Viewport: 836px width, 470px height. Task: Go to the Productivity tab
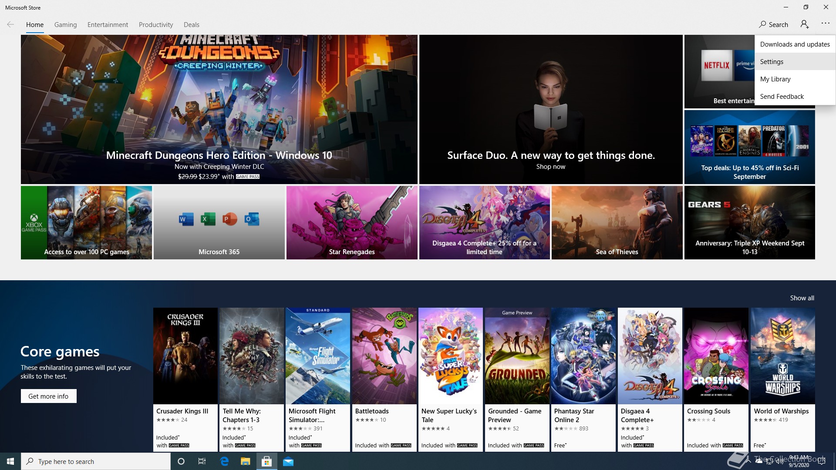(x=156, y=25)
